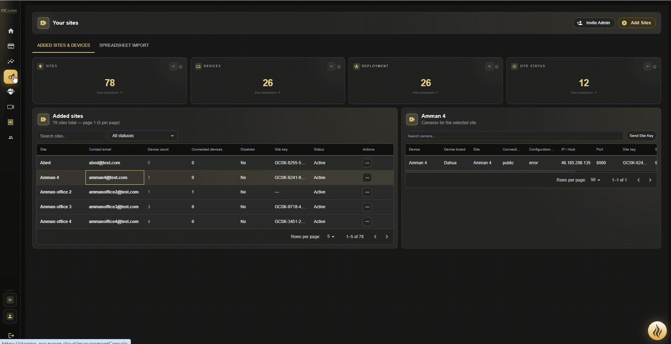View breakdown link under Devices count
The width and height of the screenshot is (671, 344).
(x=267, y=93)
